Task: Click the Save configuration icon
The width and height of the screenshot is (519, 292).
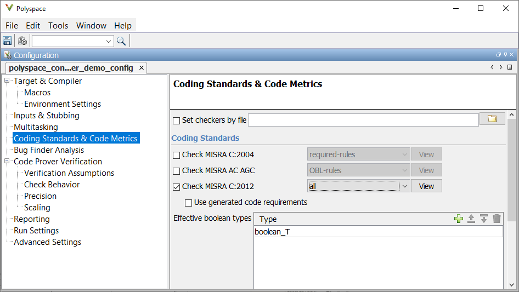Action: 7,41
